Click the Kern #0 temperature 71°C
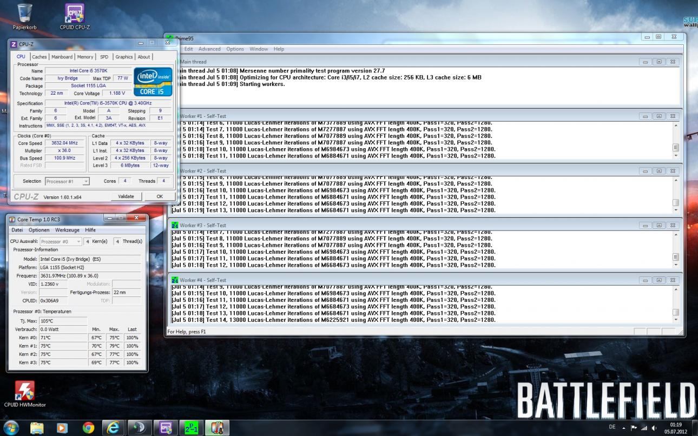 pos(63,338)
